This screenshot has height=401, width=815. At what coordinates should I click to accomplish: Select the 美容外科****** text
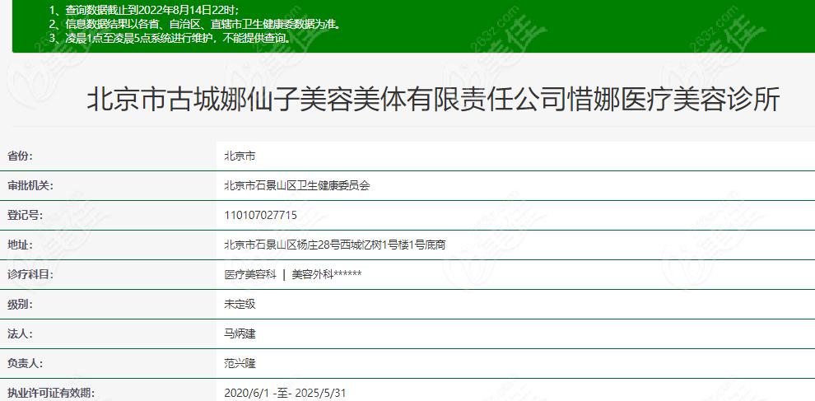tap(327, 275)
